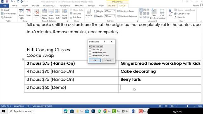This screenshot has width=203, height=114.
Task: Click Insert Below in ribbon
Action: (51, 14)
